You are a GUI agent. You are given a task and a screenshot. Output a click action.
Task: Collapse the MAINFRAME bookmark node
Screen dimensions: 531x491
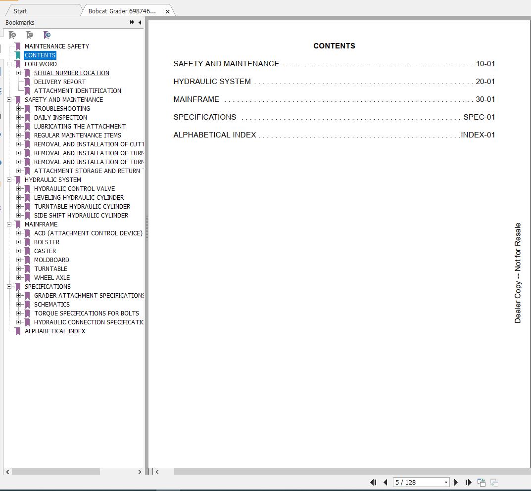click(x=9, y=224)
